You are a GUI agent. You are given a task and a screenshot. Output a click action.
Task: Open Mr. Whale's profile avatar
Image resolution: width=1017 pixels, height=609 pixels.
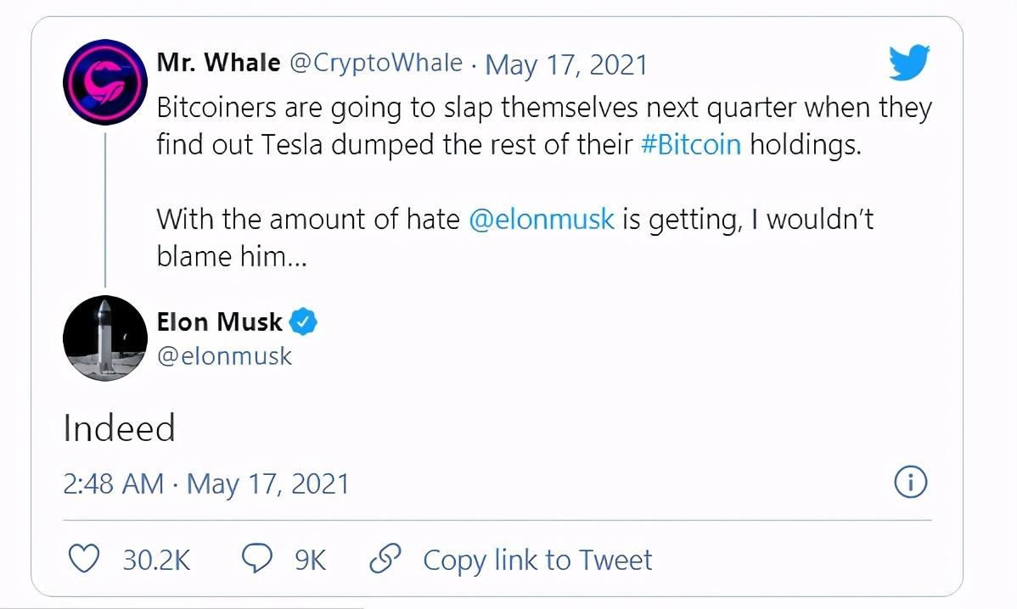(x=105, y=82)
